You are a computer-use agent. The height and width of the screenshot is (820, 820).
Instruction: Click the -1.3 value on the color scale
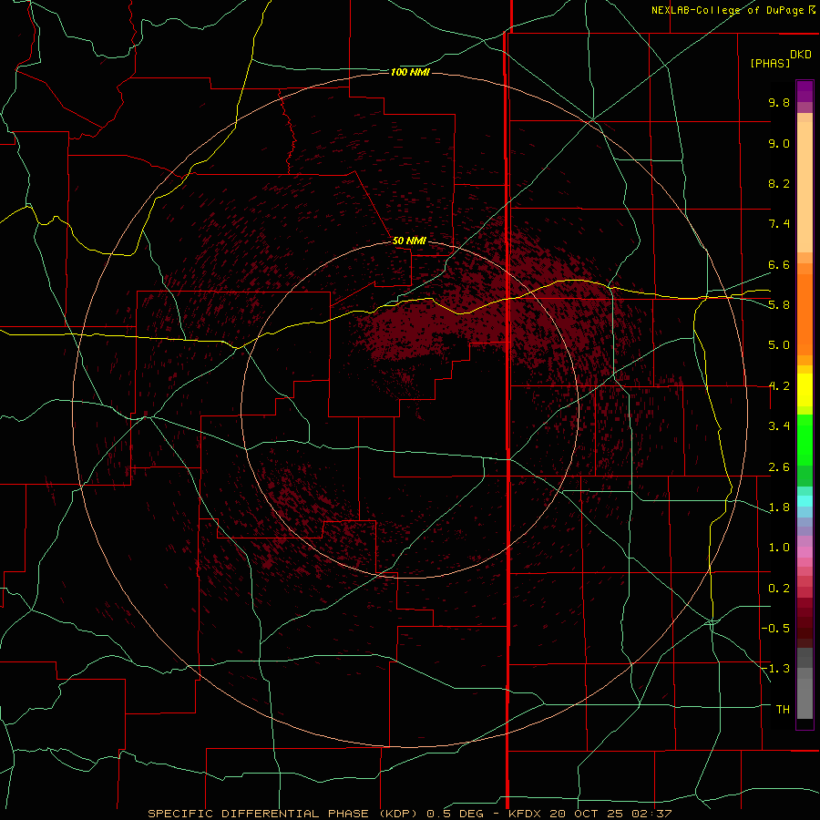[775, 669]
